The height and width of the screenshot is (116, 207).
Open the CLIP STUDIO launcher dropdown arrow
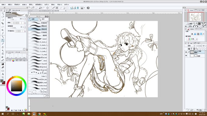tap(84, 8)
